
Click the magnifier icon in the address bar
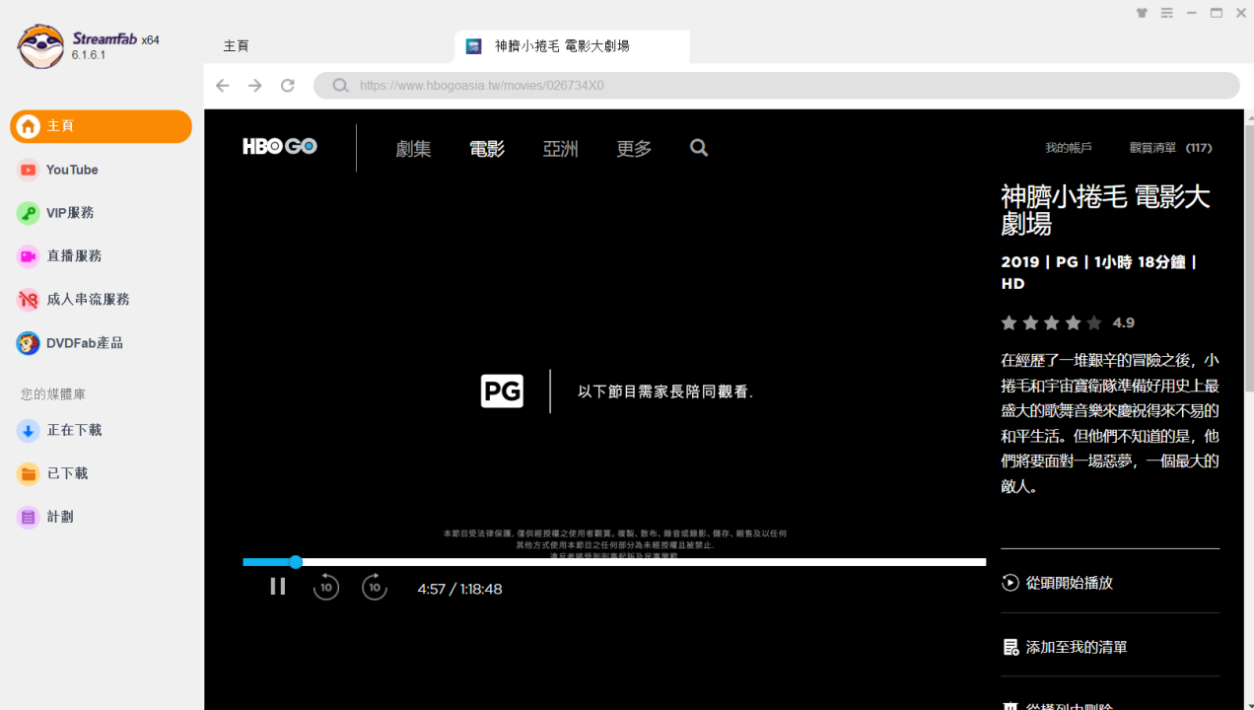[x=340, y=86]
